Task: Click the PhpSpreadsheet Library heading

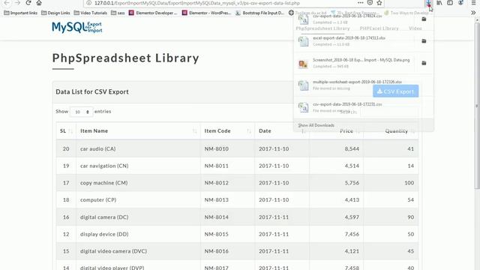Action: point(125,58)
